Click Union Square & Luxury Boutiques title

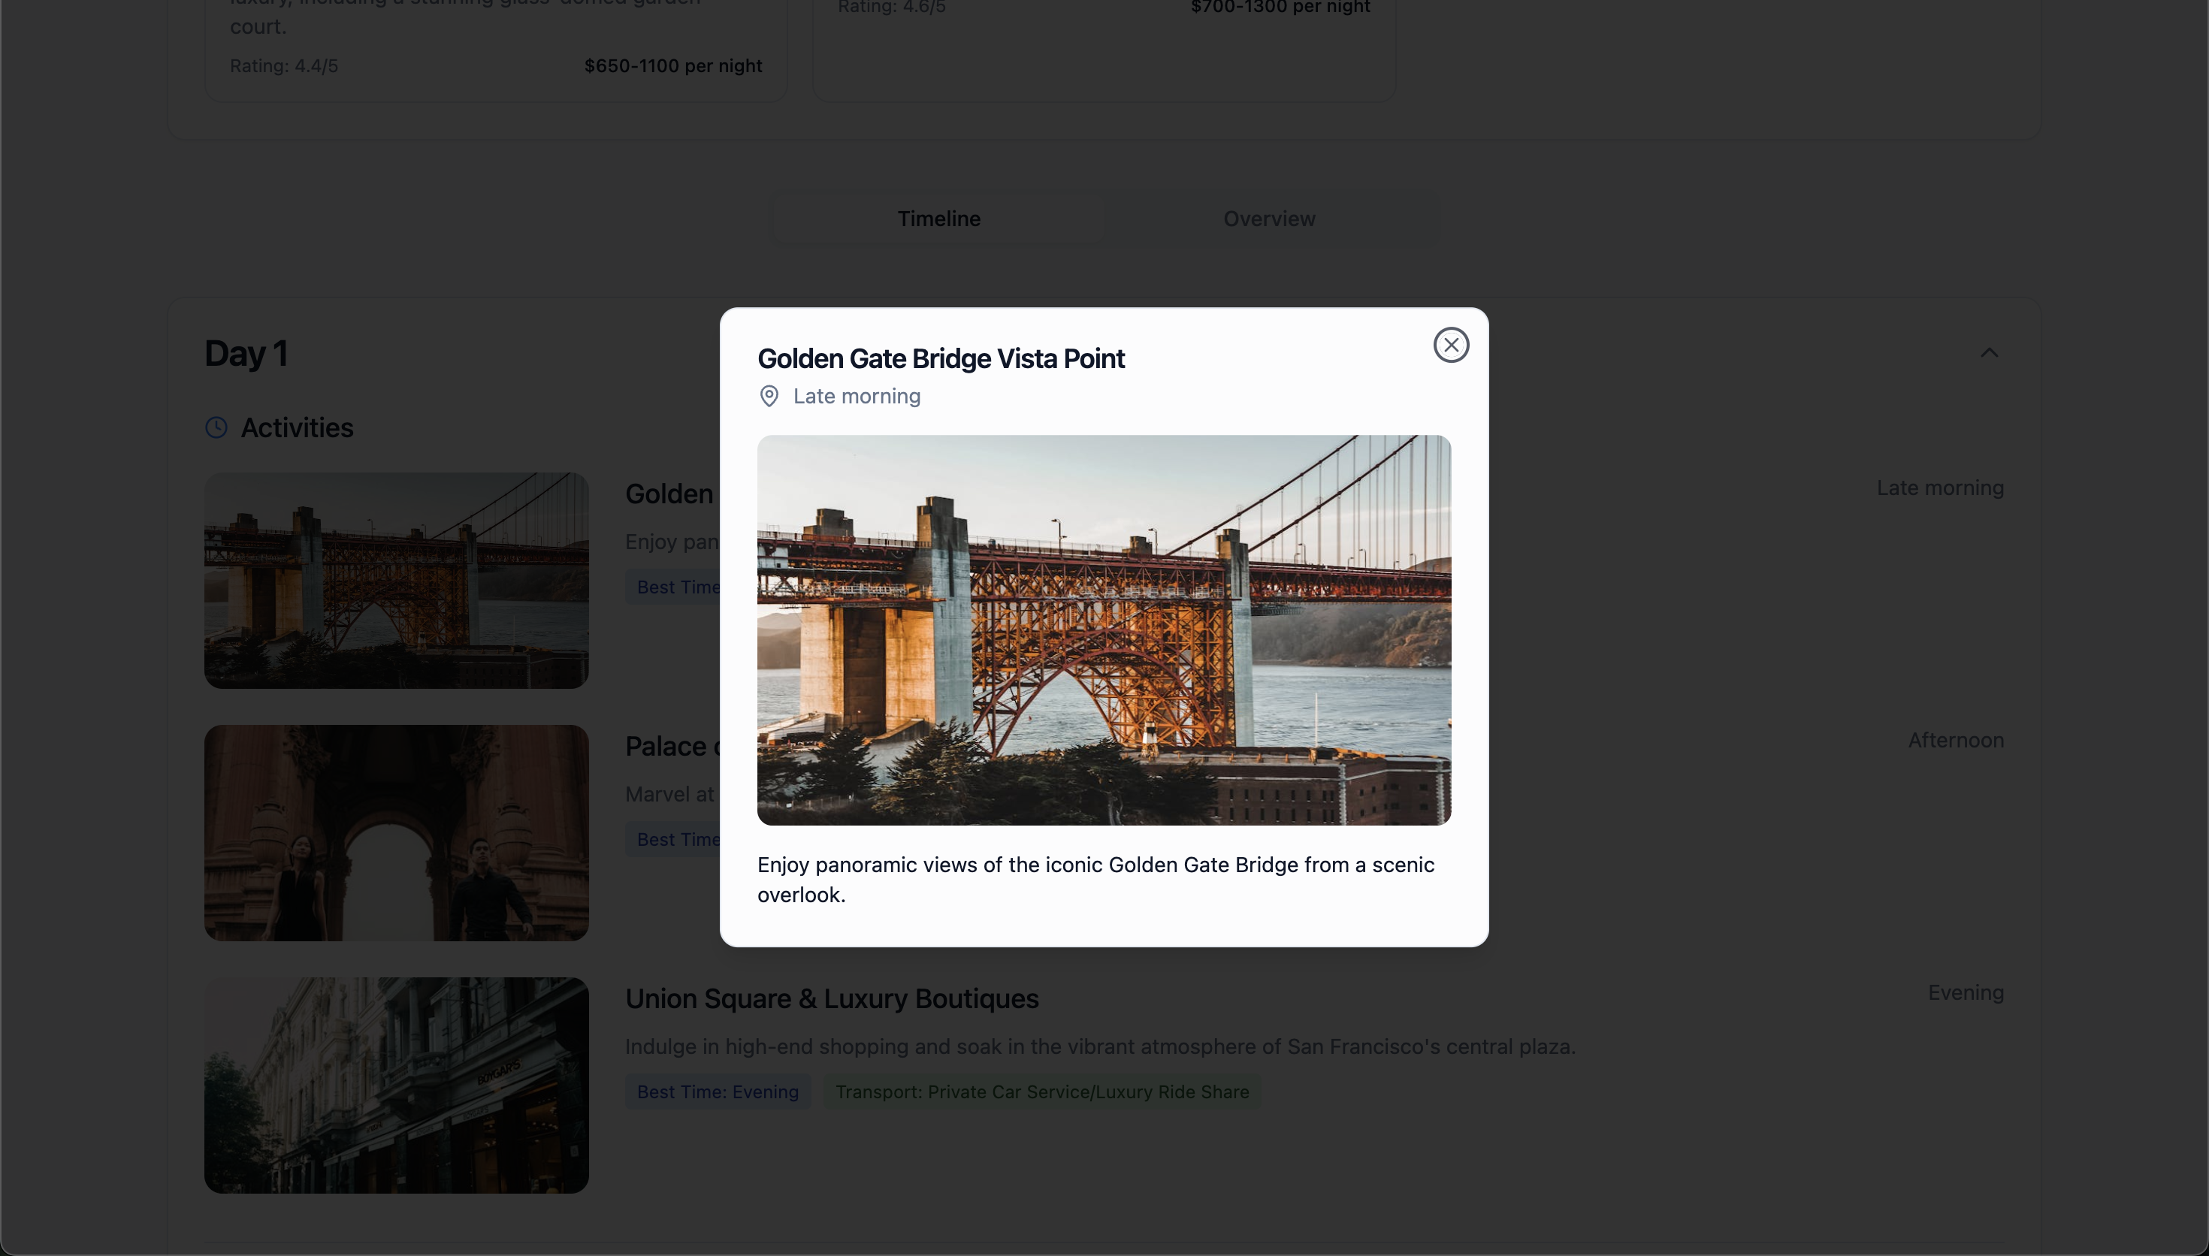click(832, 999)
